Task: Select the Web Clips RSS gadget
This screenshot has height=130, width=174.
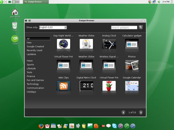Action: pos(63,86)
